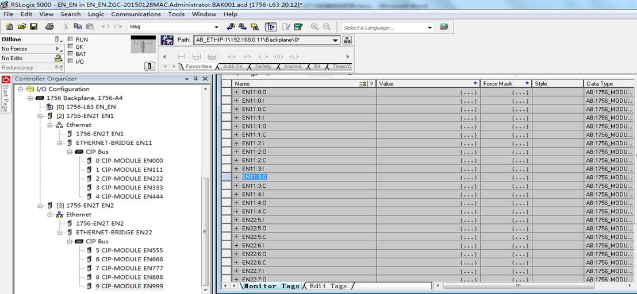Viewport: 637px width, 294px height.
Task: Open the Start Page side tab
Action: 6,94
